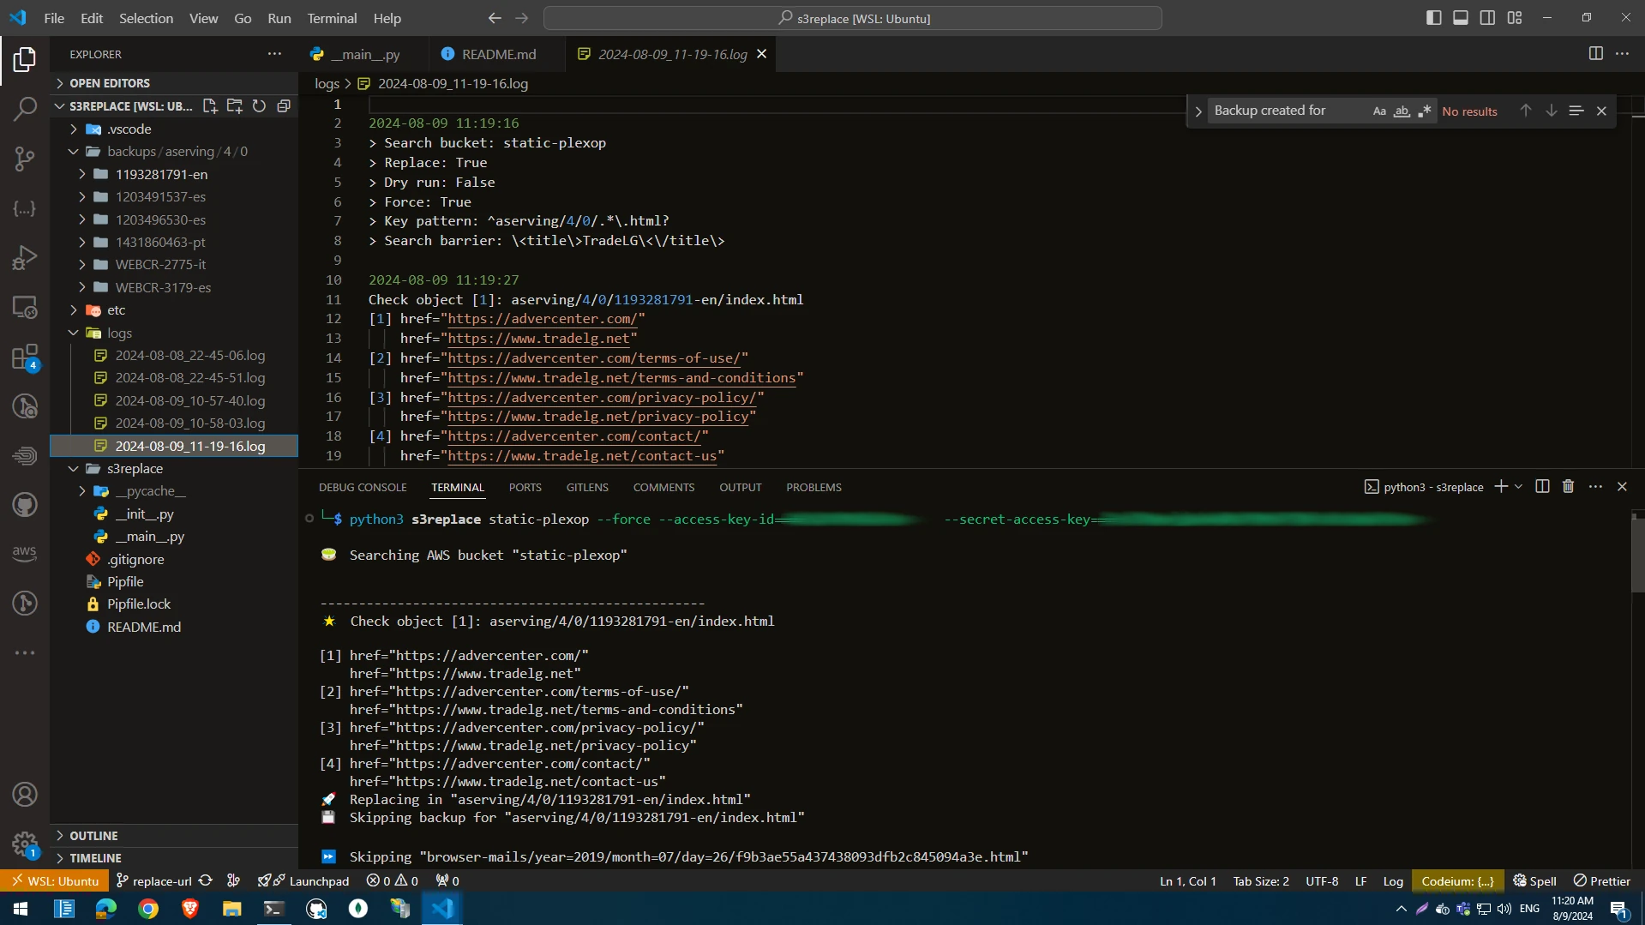Switch to the PROBLEMS panel tab
This screenshot has height=925, width=1645.
tap(813, 487)
